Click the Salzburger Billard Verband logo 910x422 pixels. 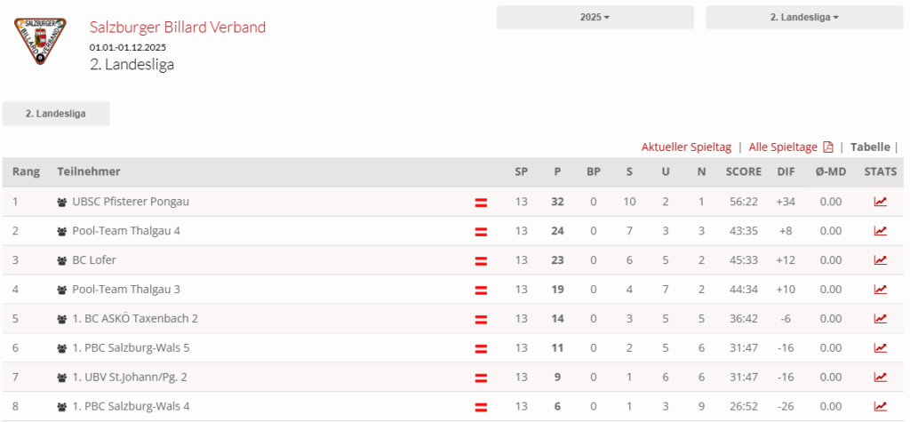point(42,40)
